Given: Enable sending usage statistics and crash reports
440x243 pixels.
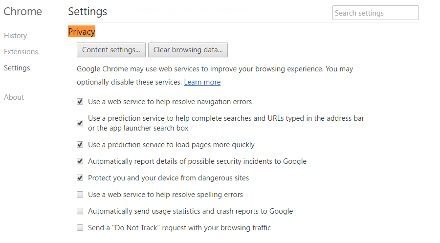Looking at the screenshot, I should click(80, 211).
